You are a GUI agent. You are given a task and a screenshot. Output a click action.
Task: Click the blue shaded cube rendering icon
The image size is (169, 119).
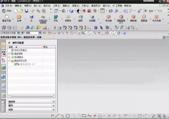(71, 11)
